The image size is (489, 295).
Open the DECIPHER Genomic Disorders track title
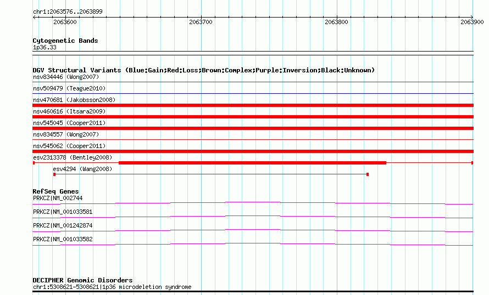(x=82, y=280)
